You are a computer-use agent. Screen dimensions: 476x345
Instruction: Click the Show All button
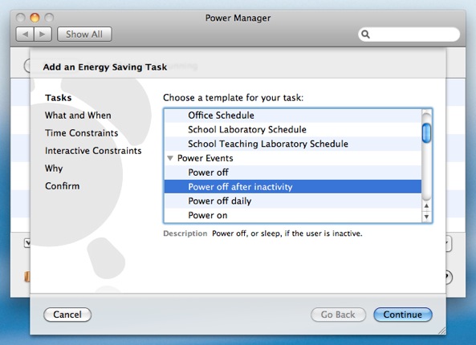click(x=84, y=34)
